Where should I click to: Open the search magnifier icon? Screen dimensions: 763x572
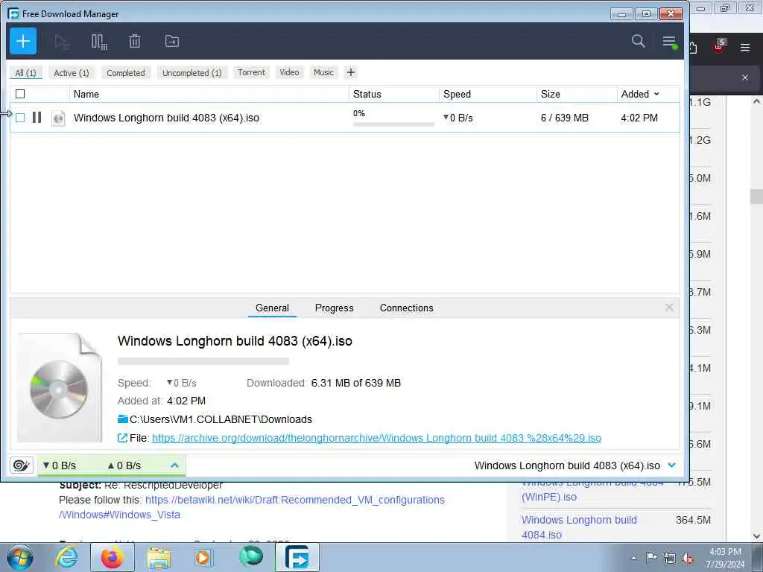638,41
